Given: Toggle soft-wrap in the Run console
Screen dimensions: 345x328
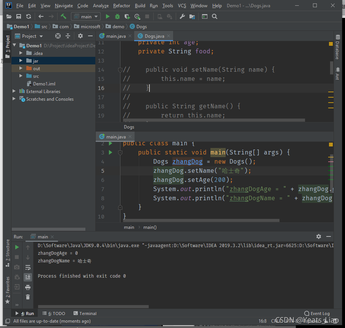Looking at the screenshot, I should pos(28,267).
